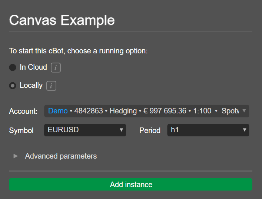Viewport: 262px width, 199px height.
Task: Click the Symbol dropdown arrow
Action: (x=121, y=130)
